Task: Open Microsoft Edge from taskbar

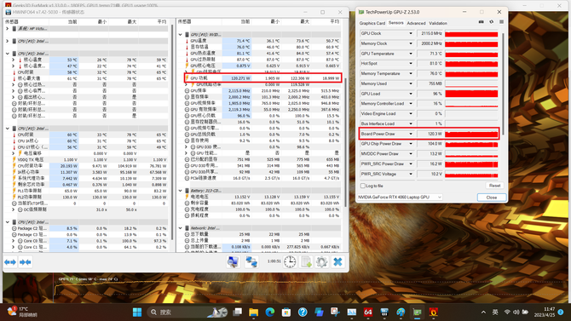Action: (x=270, y=312)
